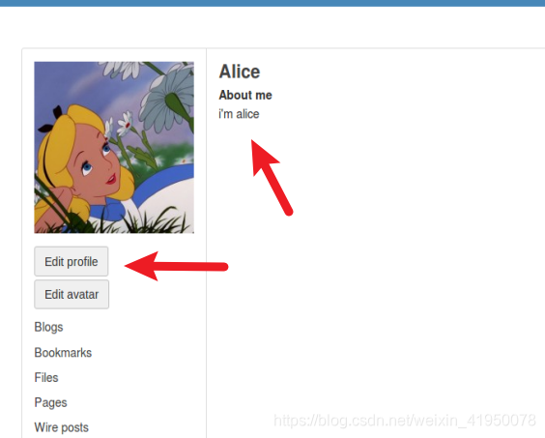Open the Blogs link in sidebar

tap(48, 327)
